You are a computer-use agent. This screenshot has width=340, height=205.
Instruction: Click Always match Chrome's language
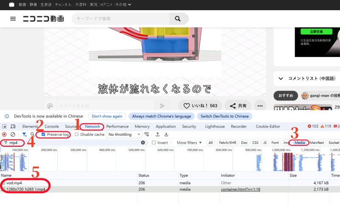pyautogui.click(x=161, y=116)
